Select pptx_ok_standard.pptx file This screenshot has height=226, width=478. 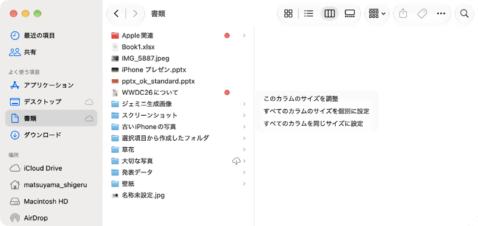click(179, 81)
